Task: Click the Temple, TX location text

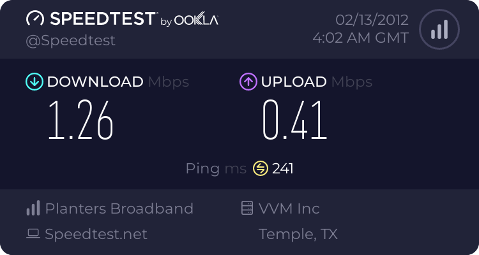Action: [x=298, y=234]
